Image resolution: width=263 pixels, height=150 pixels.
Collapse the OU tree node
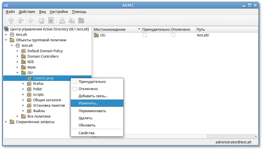pyautogui.click(x=17, y=73)
